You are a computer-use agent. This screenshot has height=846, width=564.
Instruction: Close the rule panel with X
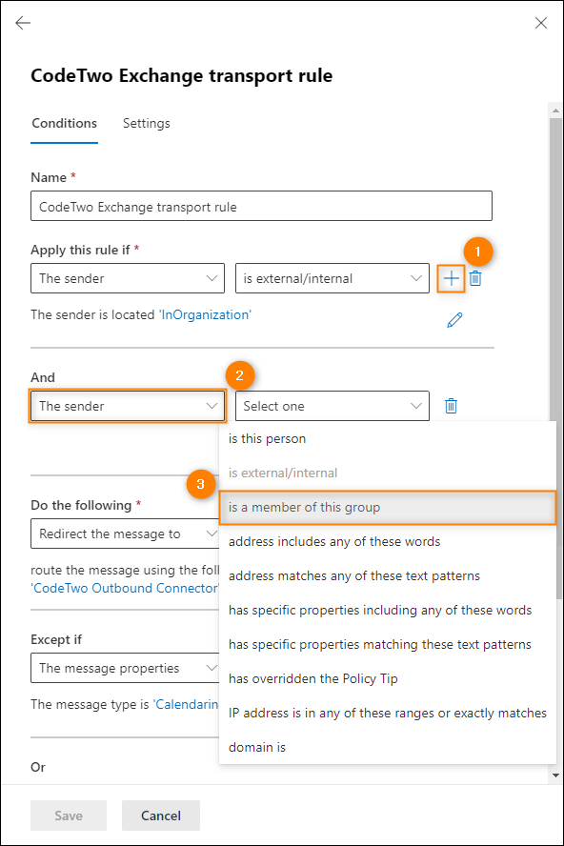point(541,23)
